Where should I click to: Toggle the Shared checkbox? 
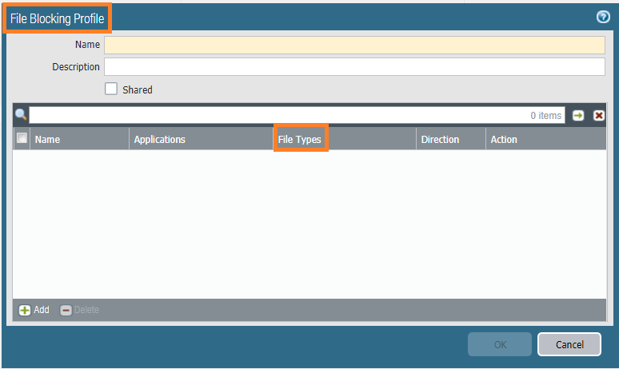click(x=111, y=89)
